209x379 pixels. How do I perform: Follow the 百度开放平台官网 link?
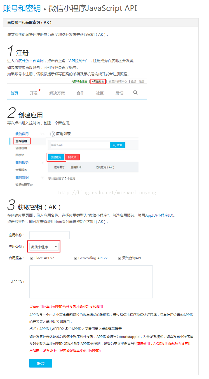coord(29,61)
